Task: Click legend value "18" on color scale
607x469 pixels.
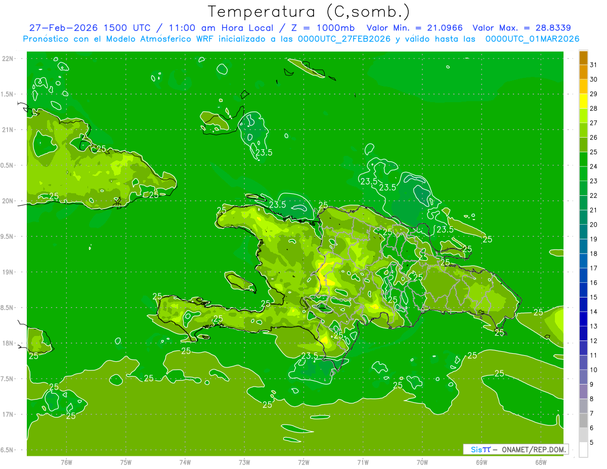Action: 594,253
